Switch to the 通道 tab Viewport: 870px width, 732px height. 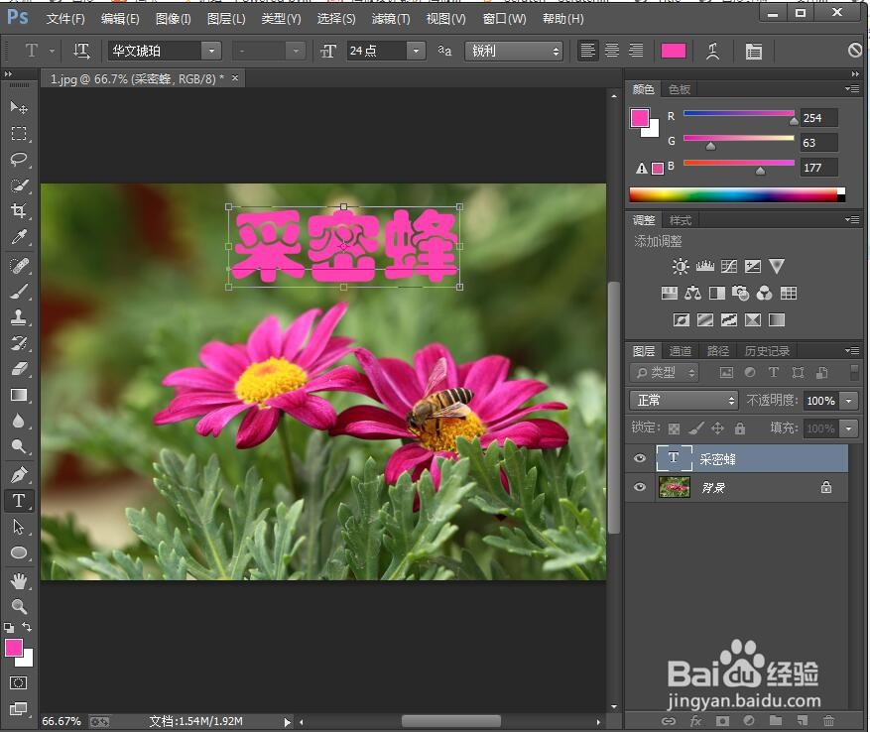tap(680, 350)
